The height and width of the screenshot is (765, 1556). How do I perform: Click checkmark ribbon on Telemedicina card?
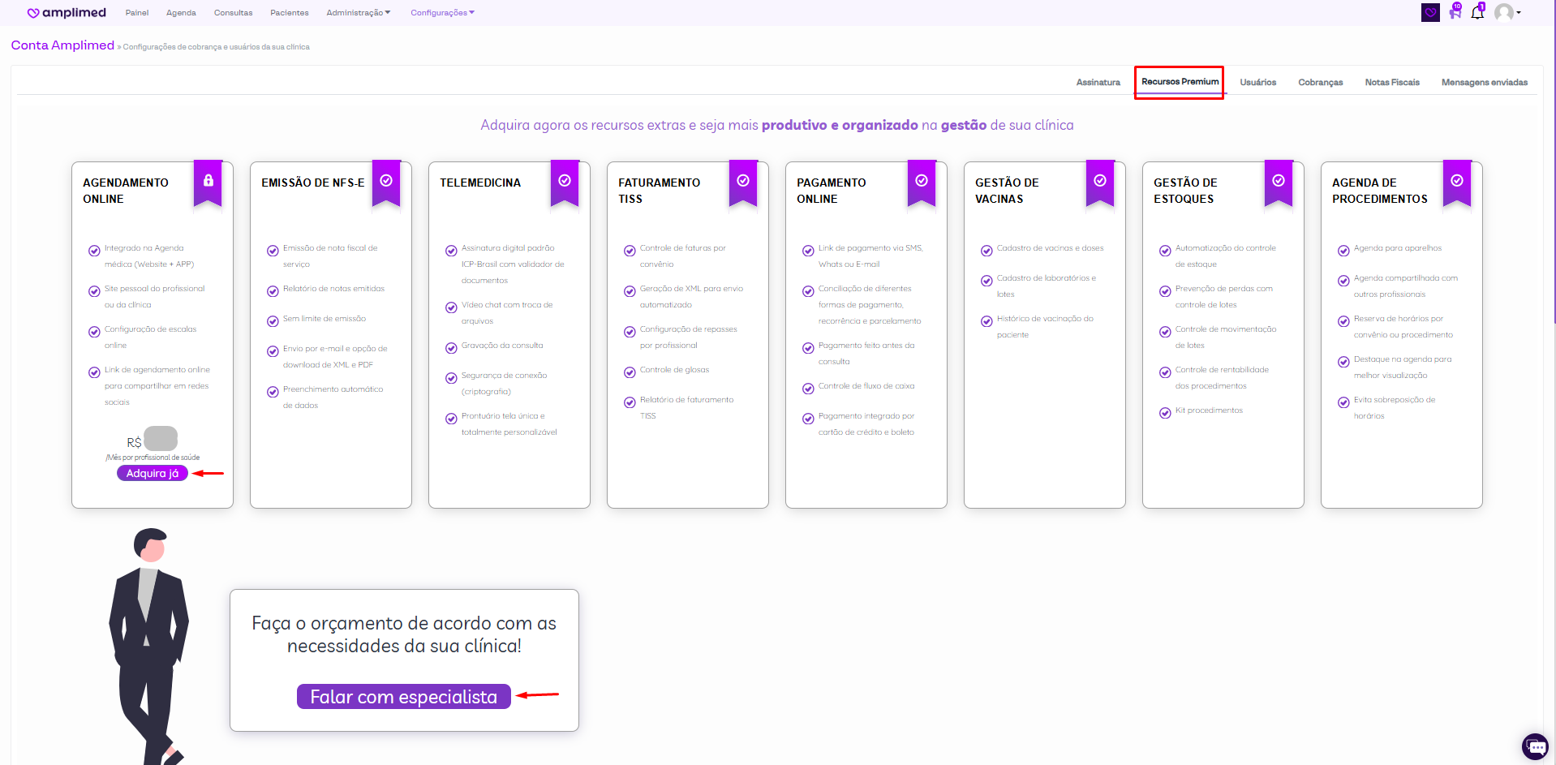coord(565,182)
